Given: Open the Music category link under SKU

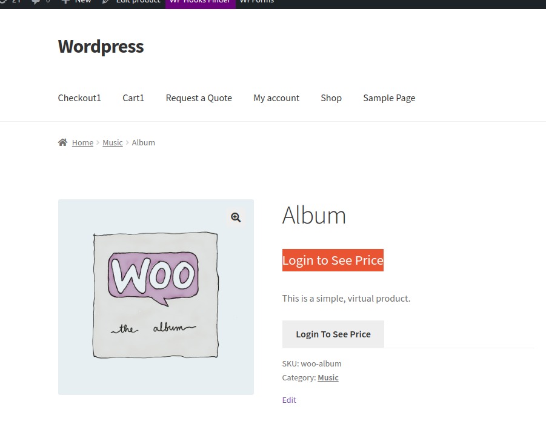Looking at the screenshot, I should pyautogui.click(x=328, y=377).
